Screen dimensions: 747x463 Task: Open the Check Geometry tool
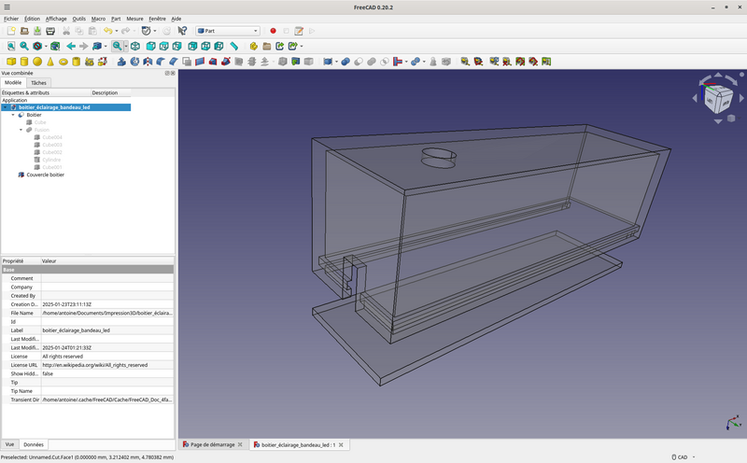point(433,62)
